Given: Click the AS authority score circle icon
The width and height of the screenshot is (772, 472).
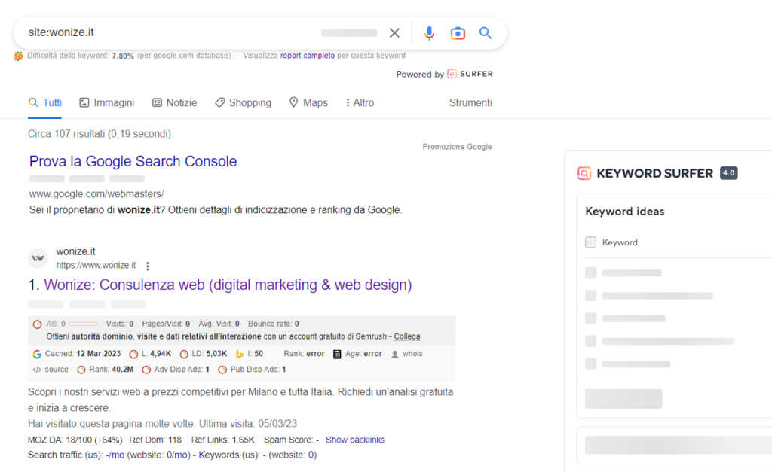Looking at the screenshot, I should [38, 324].
